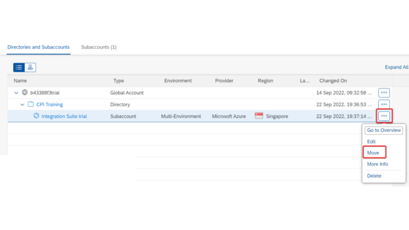
Task: Collapse the b43388f3trial global account row
Action: click(x=16, y=93)
